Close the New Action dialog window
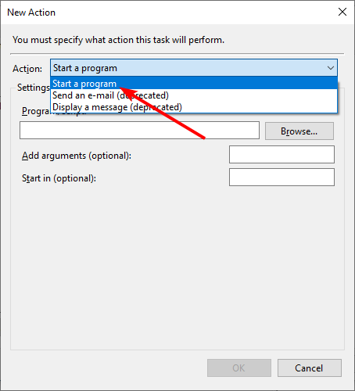 coord(342,12)
